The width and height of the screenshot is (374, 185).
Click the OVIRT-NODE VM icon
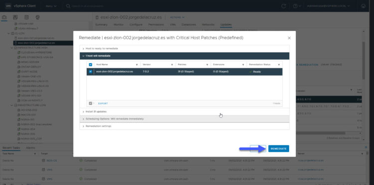(19, 72)
